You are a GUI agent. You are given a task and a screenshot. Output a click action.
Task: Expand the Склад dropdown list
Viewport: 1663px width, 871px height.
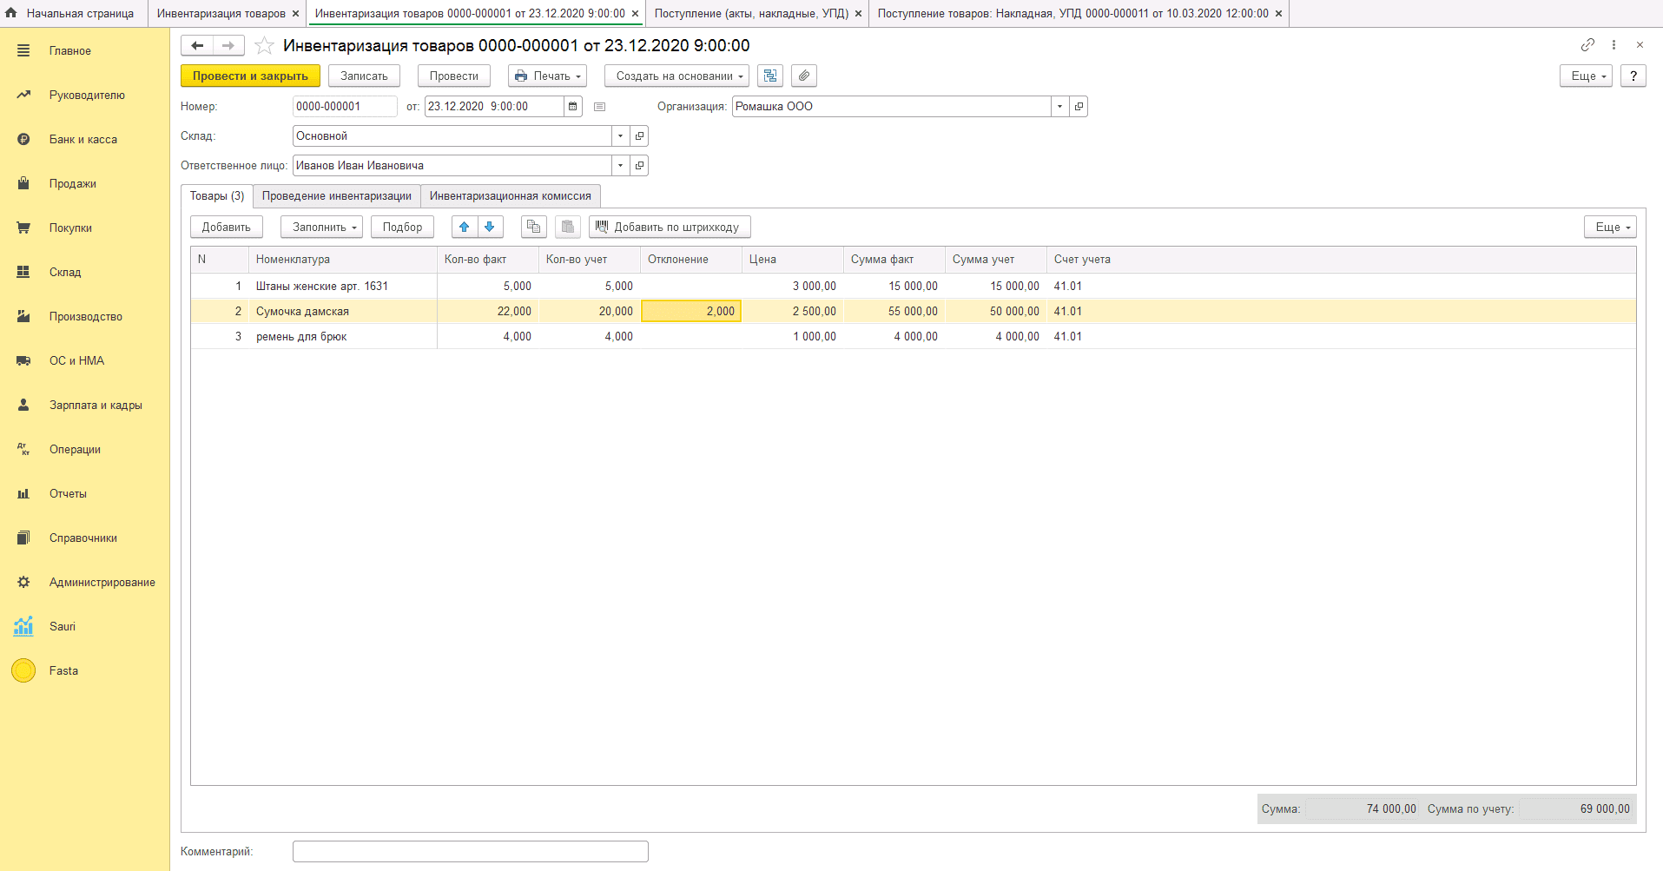620,136
